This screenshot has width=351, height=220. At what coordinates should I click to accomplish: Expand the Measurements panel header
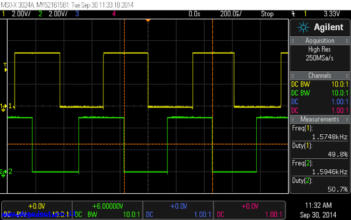(x=319, y=119)
